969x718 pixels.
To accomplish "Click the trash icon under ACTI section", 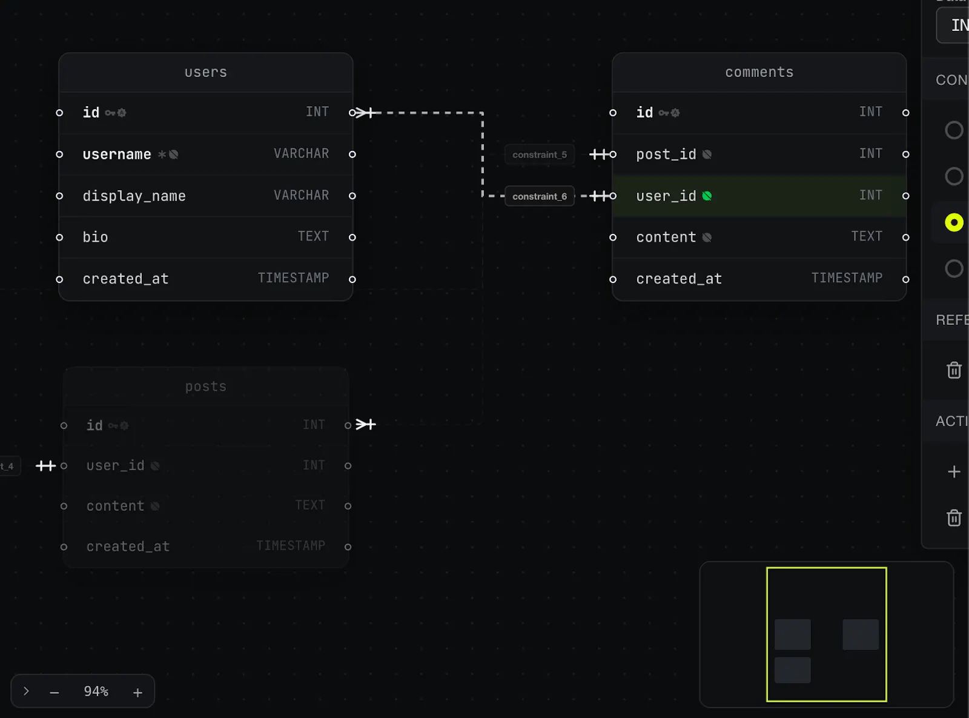I will 954,517.
